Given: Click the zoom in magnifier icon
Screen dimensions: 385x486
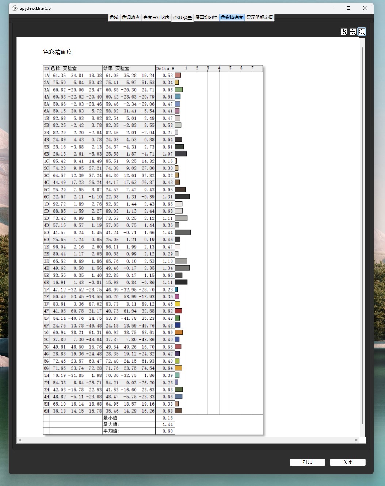Looking at the screenshot, I should click(x=344, y=32).
